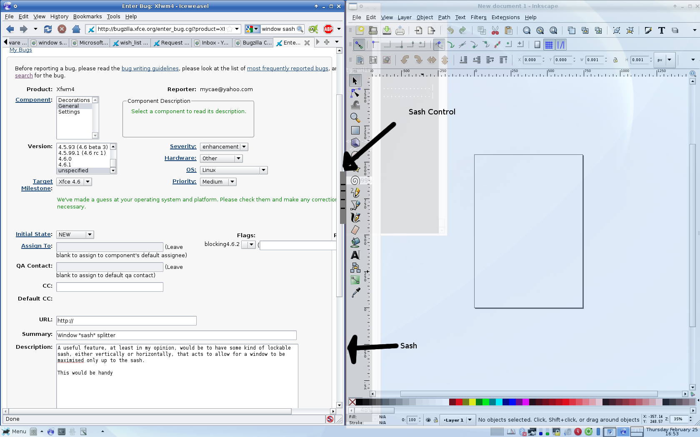Open the Text and Font dialog icon
700x437 pixels.
(661, 30)
